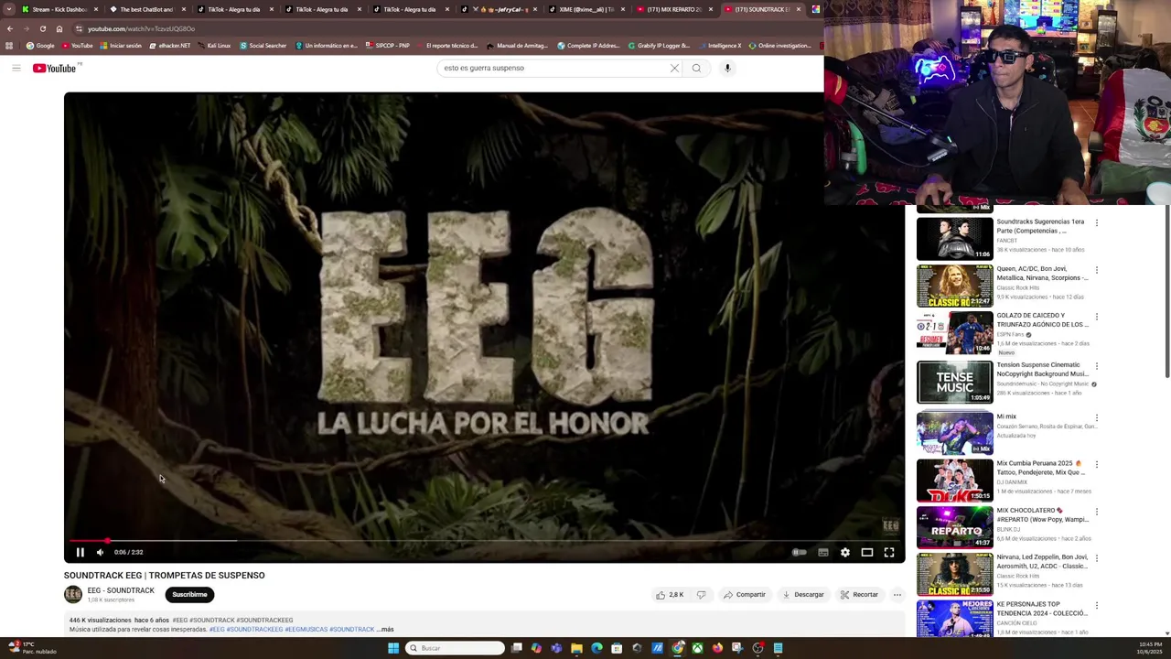
Task: Reload the page with the refresh icon
Action: (42, 28)
